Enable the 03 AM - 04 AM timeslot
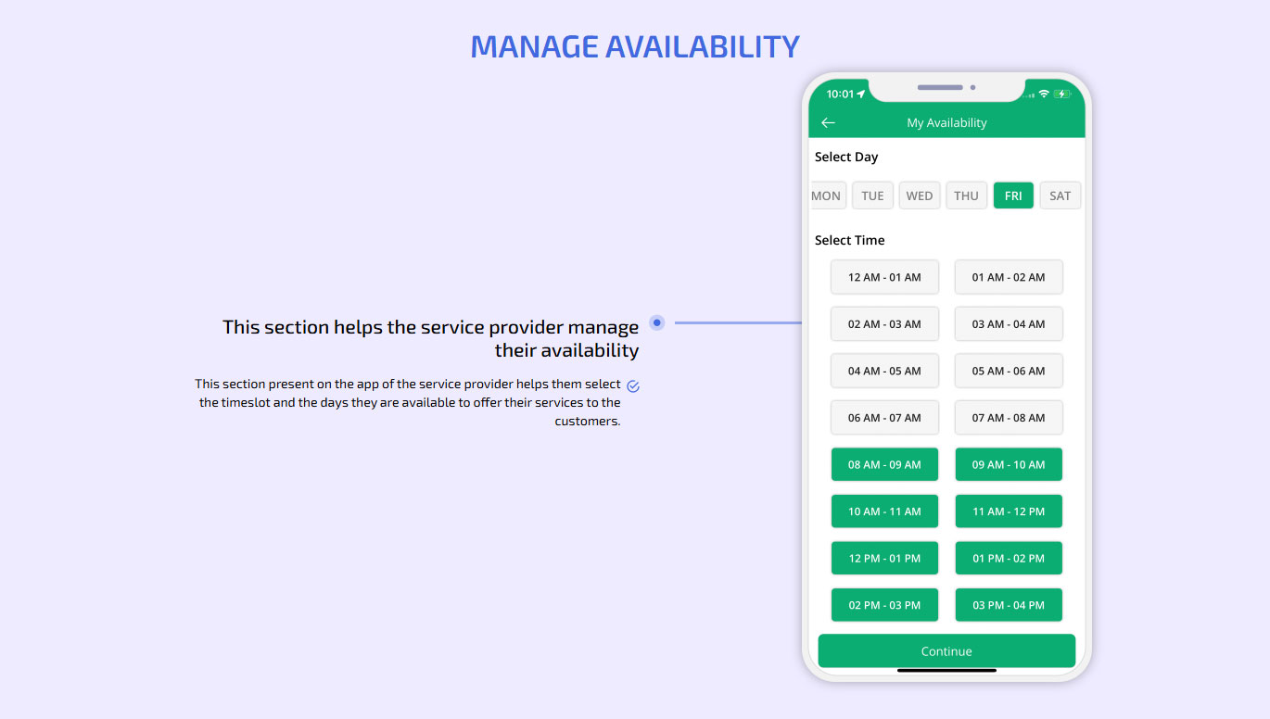 coord(1009,324)
